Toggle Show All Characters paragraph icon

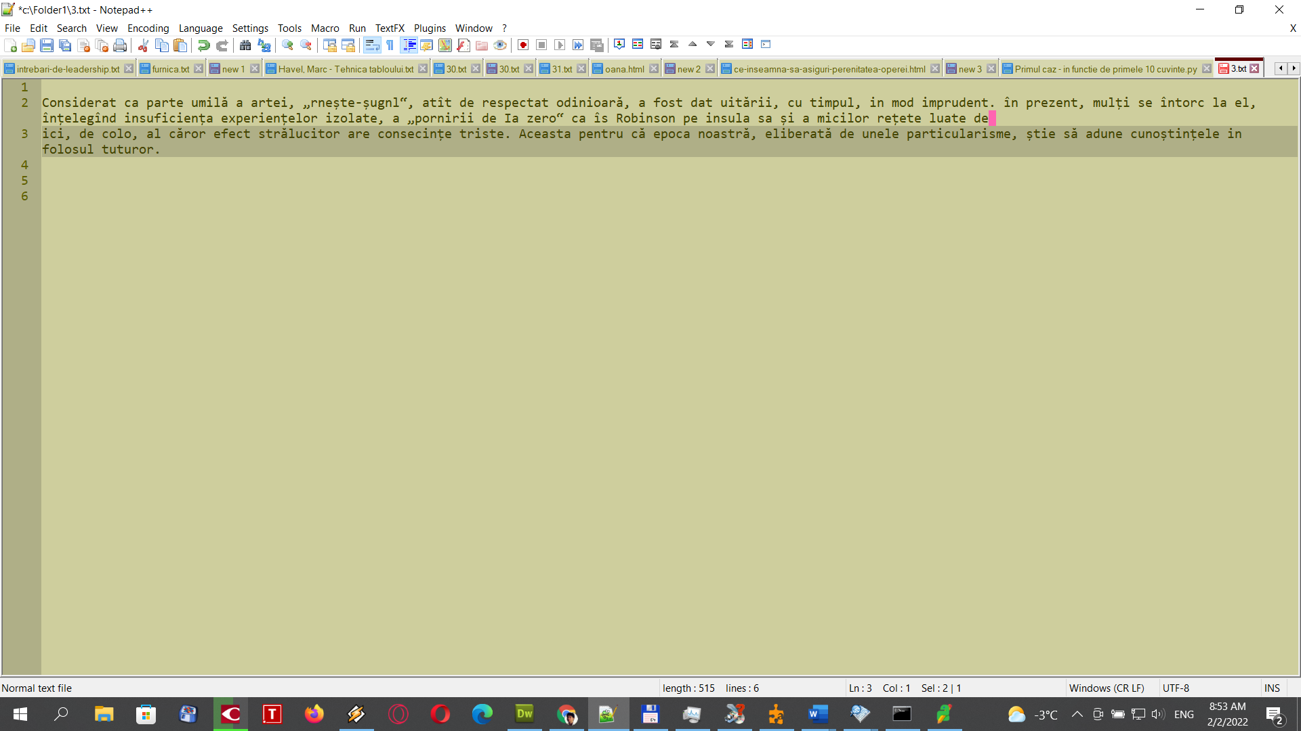click(390, 45)
